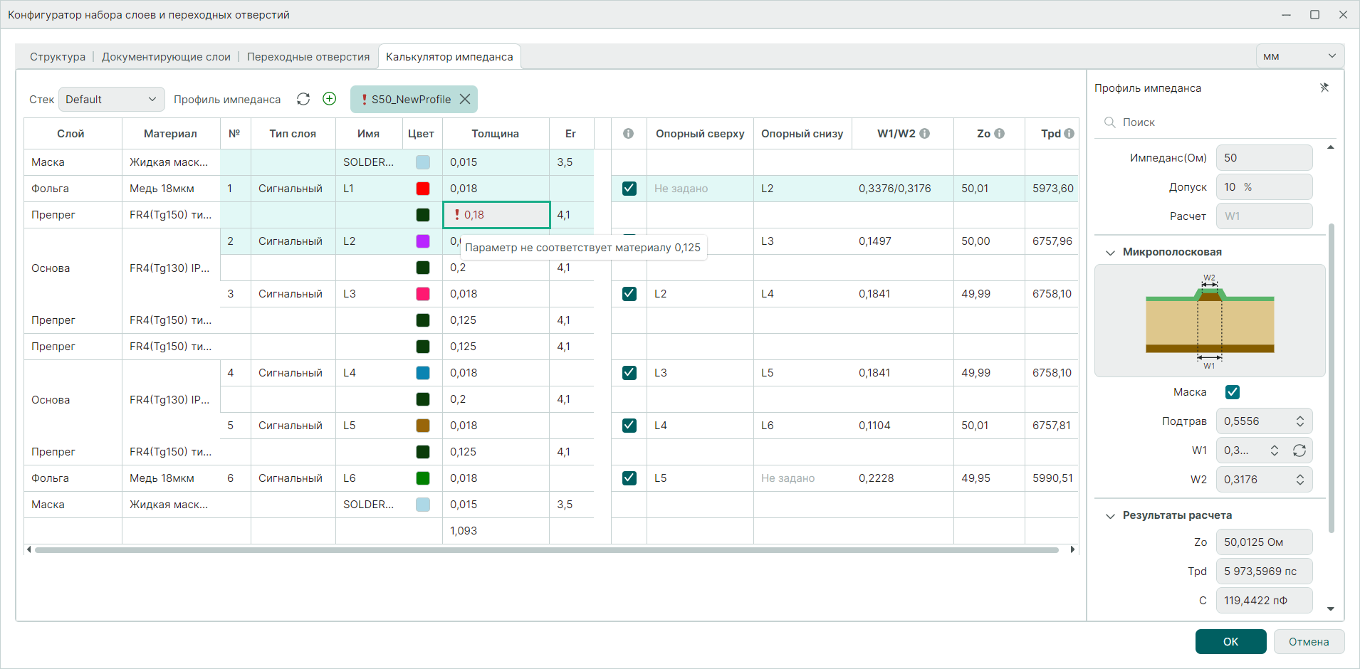
Task: Click the Отмена button
Action: [1309, 641]
